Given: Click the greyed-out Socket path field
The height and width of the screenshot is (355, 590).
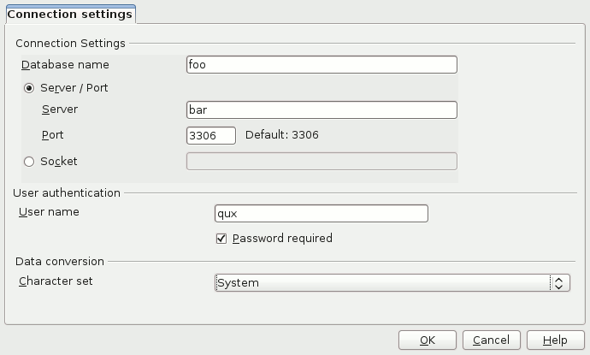Looking at the screenshot, I should pos(321,161).
